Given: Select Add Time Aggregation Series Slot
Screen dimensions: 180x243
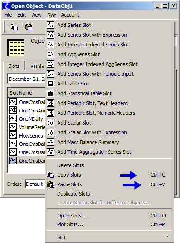Looking at the screenshot, I should tap(110, 152).
